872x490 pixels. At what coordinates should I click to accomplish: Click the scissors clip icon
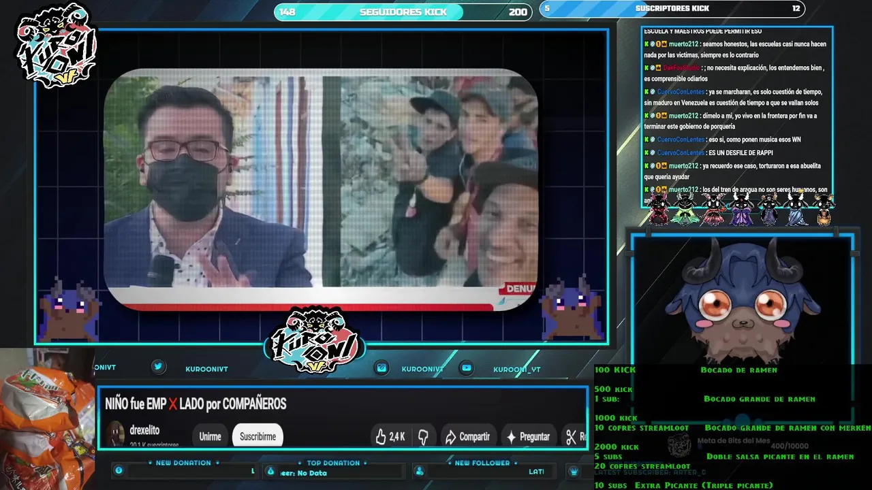[x=571, y=437]
